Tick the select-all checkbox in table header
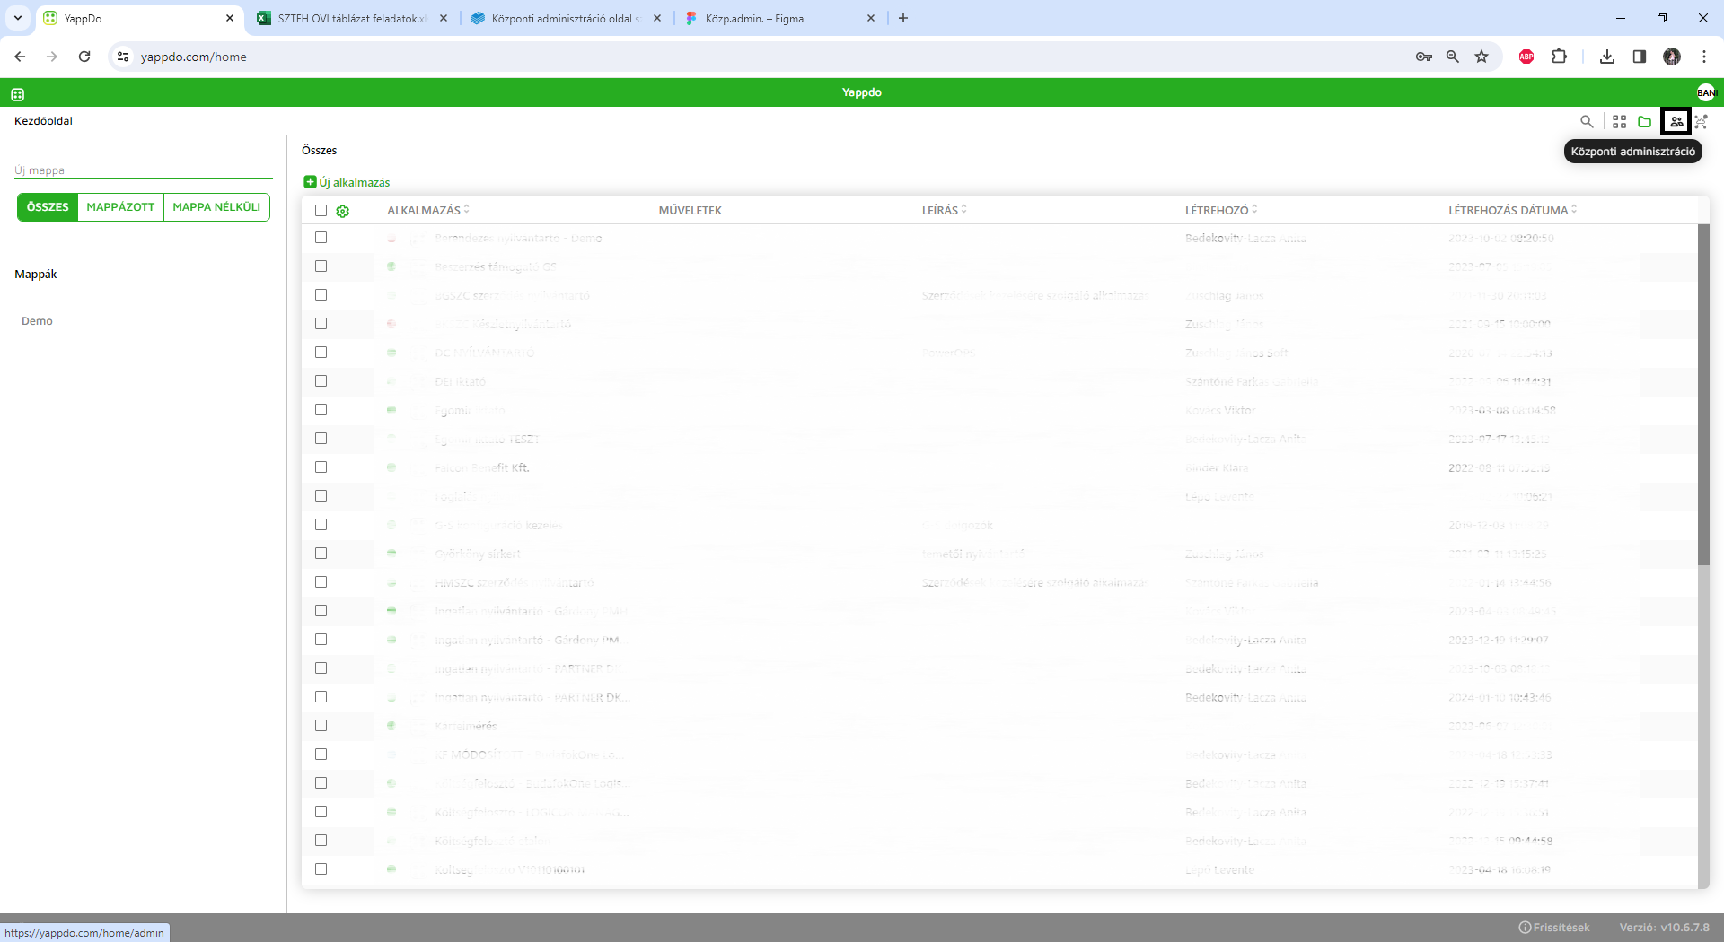This screenshot has width=1724, height=942. [x=321, y=211]
